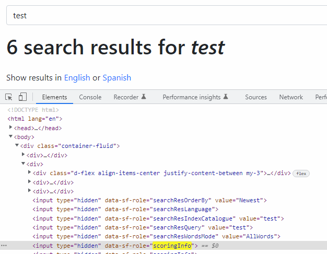Expand the head element node

pos(10,127)
